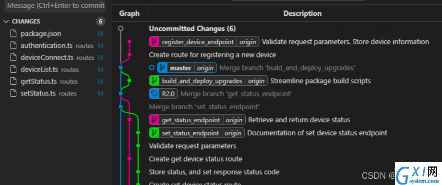Focus the commit message input field
This screenshot has width=442, height=185.
(x=56, y=6)
